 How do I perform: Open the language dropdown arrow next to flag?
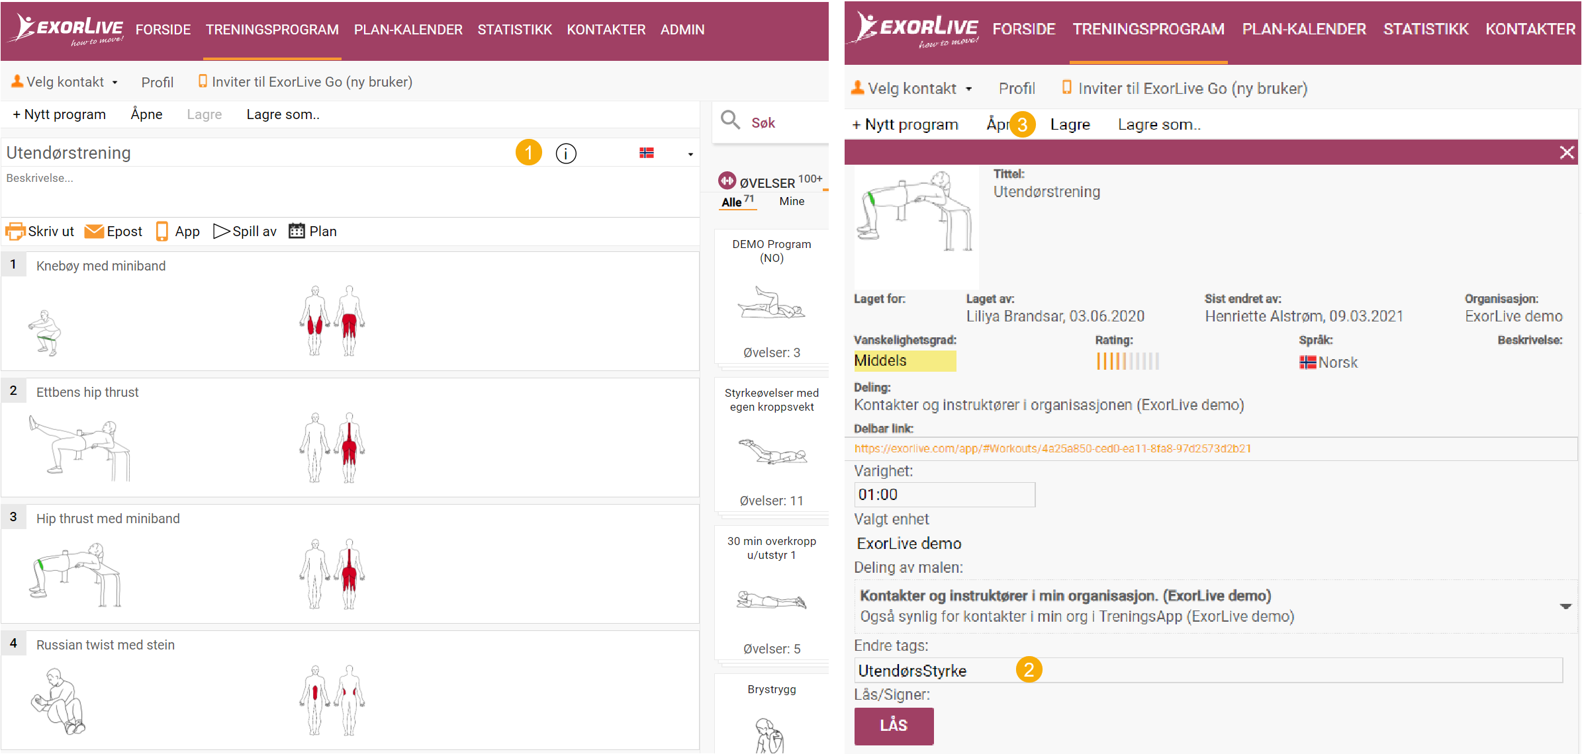click(x=690, y=154)
